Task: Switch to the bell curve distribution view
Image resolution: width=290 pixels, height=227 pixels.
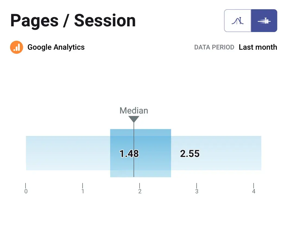Action: coord(238,21)
